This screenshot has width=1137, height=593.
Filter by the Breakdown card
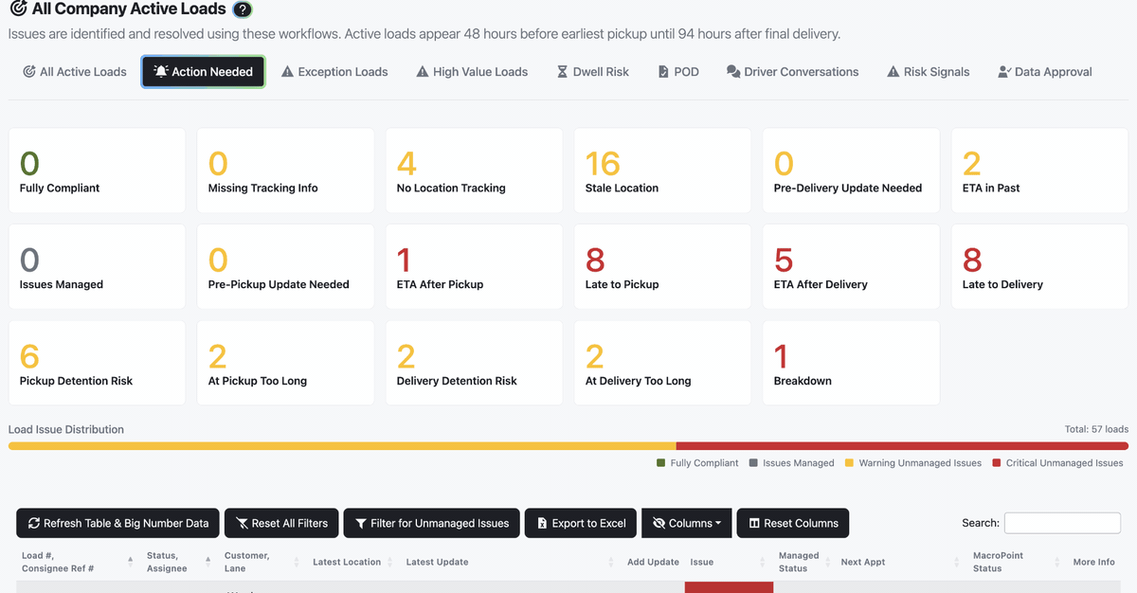pos(851,363)
